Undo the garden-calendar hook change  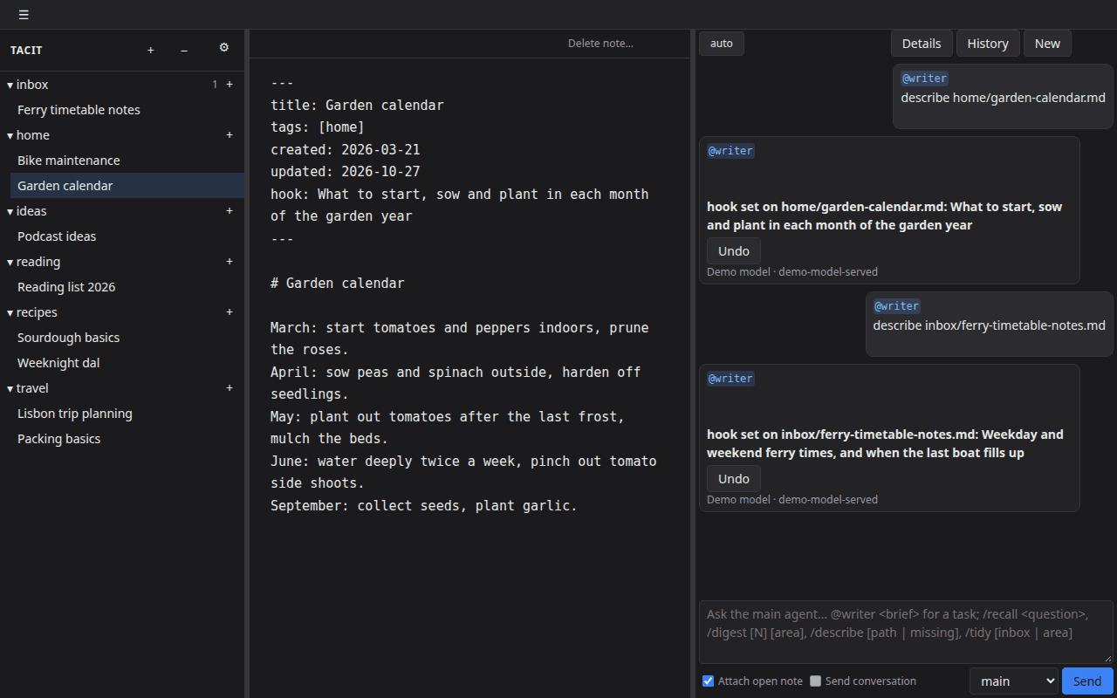click(x=734, y=251)
